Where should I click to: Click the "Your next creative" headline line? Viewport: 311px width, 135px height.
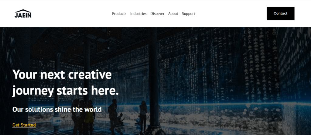click(x=62, y=75)
